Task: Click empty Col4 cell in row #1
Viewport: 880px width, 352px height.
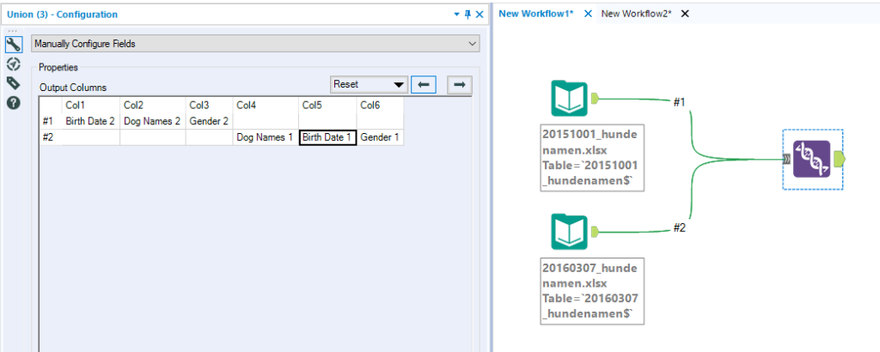Action: point(266,120)
